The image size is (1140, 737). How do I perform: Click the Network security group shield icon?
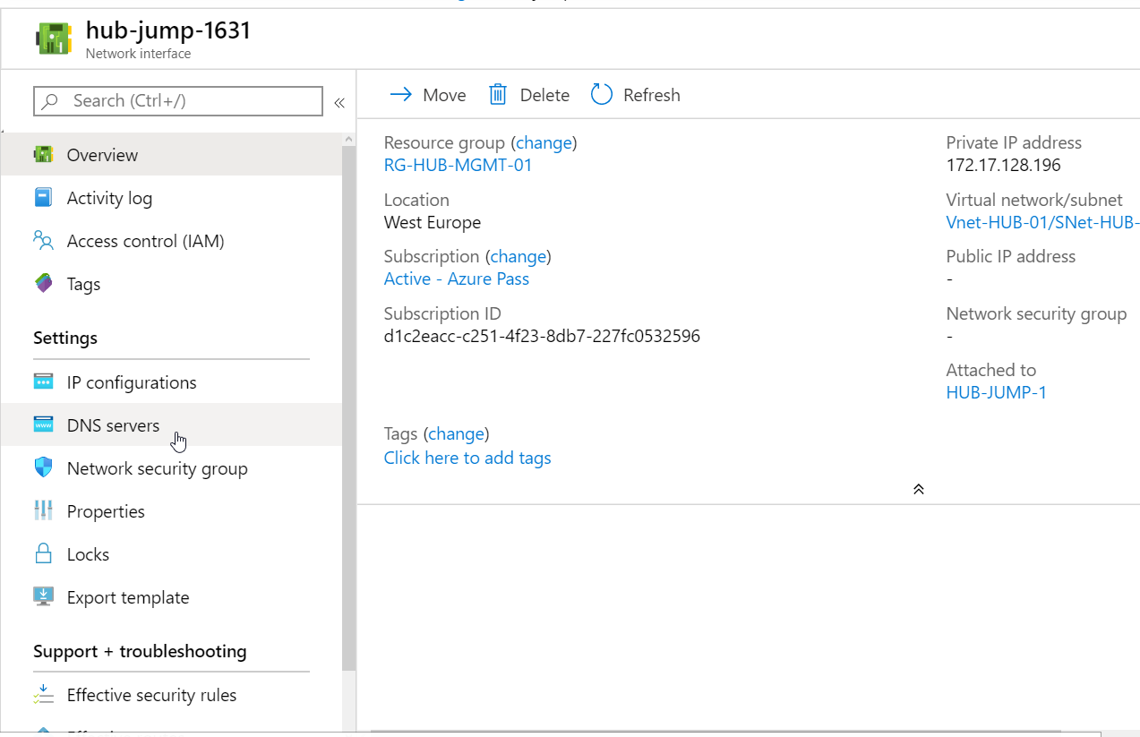(x=43, y=468)
